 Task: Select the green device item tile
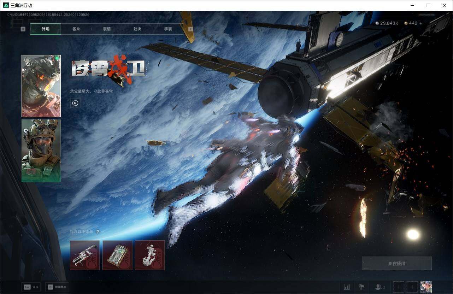pyautogui.click(x=117, y=255)
